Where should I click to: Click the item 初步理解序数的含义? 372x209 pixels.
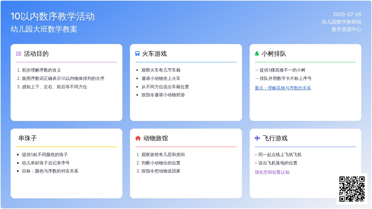[x=42, y=70]
